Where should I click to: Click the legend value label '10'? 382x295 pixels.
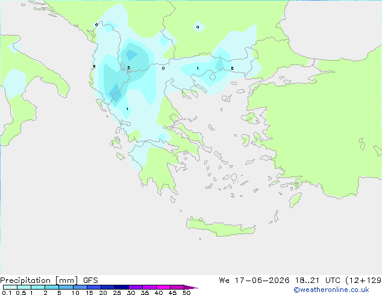point(75,293)
